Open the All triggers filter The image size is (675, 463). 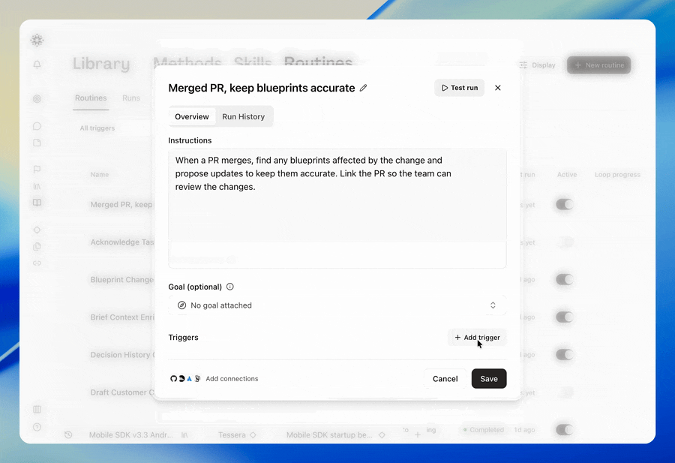(97, 128)
